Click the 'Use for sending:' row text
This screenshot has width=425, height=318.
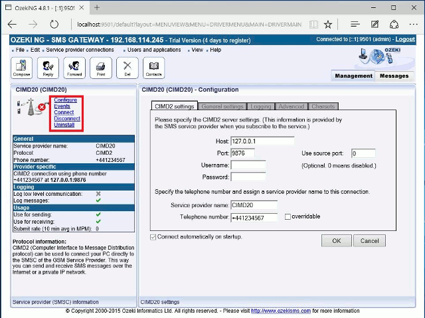click(33, 214)
